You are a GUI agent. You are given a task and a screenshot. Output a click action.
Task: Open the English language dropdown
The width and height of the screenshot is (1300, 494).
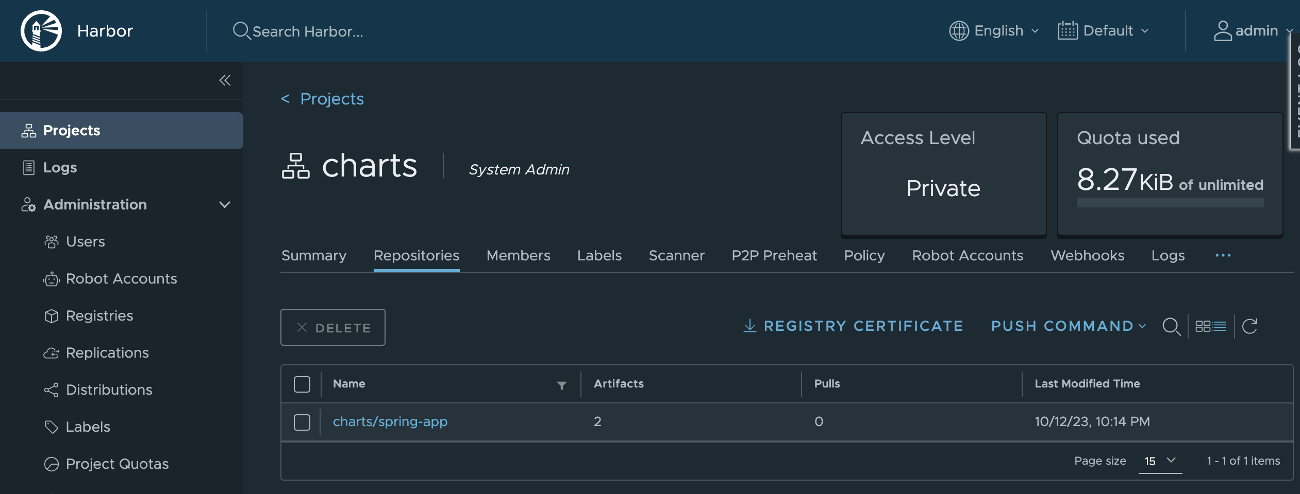pos(994,31)
